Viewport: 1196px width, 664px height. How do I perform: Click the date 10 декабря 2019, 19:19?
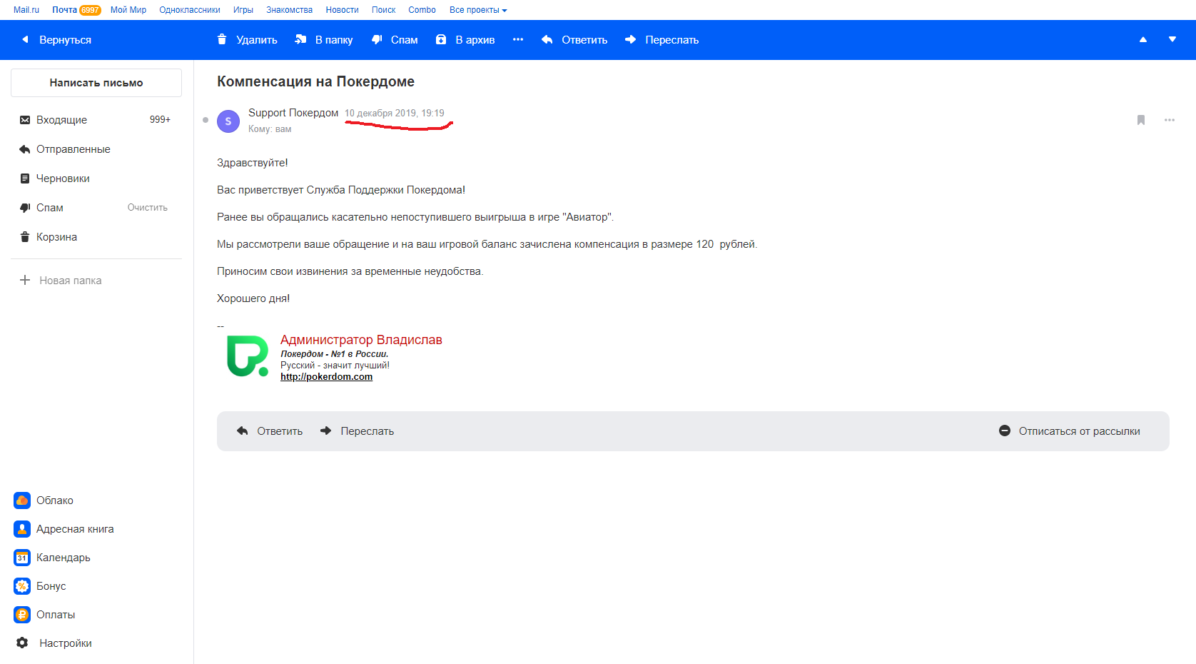(395, 114)
